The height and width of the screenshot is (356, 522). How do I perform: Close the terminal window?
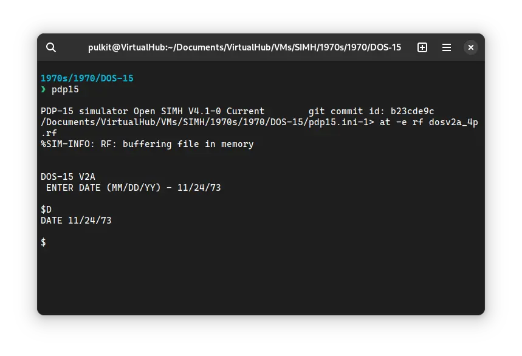coord(471,47)
